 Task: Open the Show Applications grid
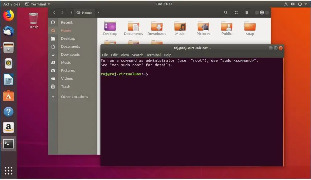click(x=8, y=171)
